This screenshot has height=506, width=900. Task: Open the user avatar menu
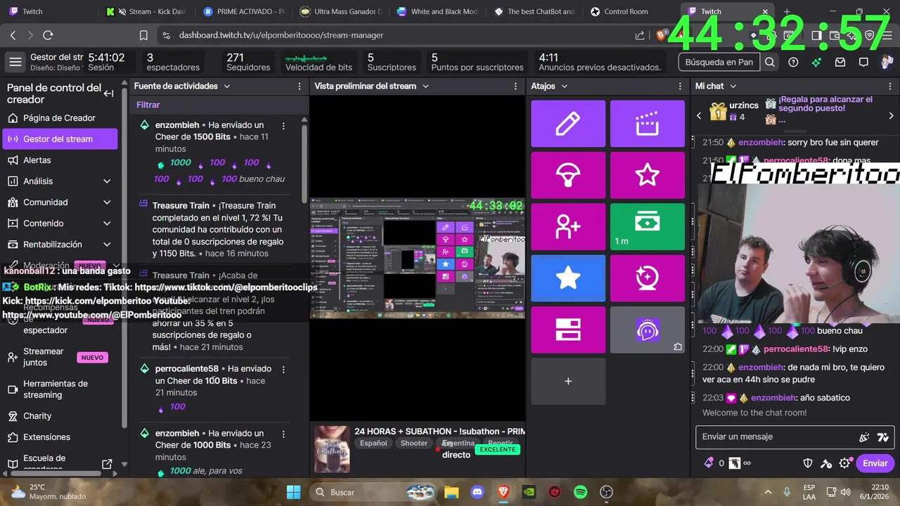coord(887,62)
